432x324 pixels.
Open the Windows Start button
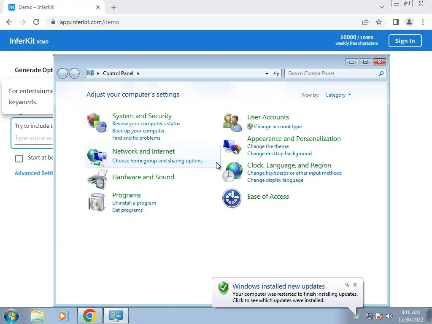(11, 316)
